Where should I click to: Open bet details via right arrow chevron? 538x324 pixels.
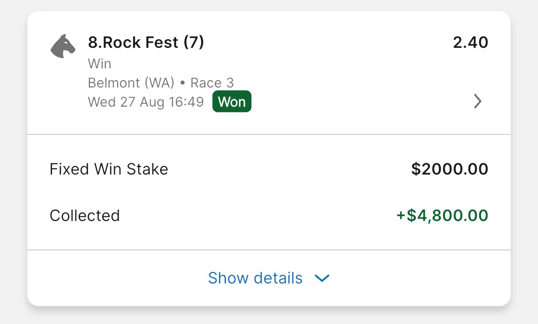[477, 101]
